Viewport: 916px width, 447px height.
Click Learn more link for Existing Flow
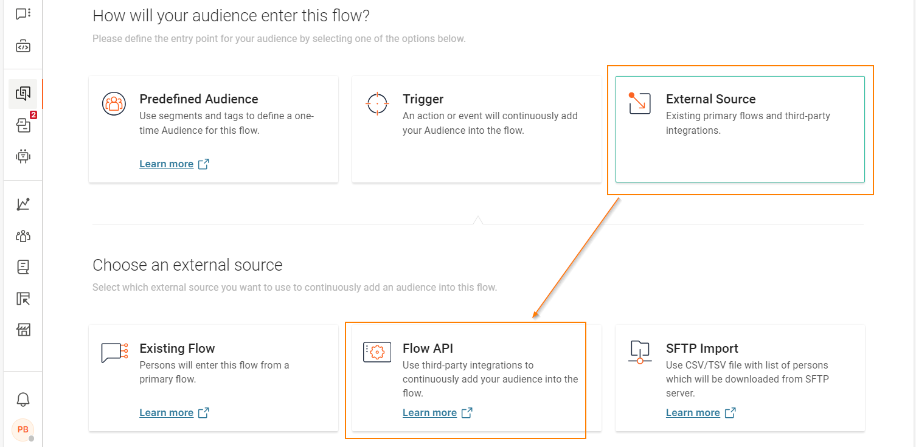(167, 413)
